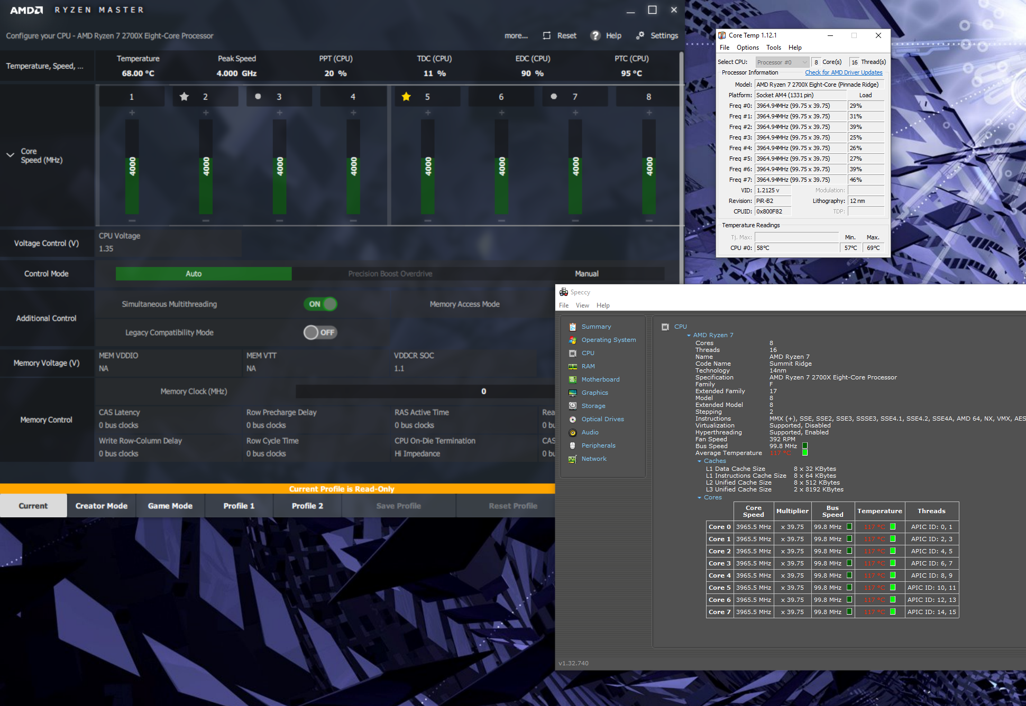Click the green indicator next to Average Temperature
This screenshot has height=706, width=1026.
(x=805, y=453)
